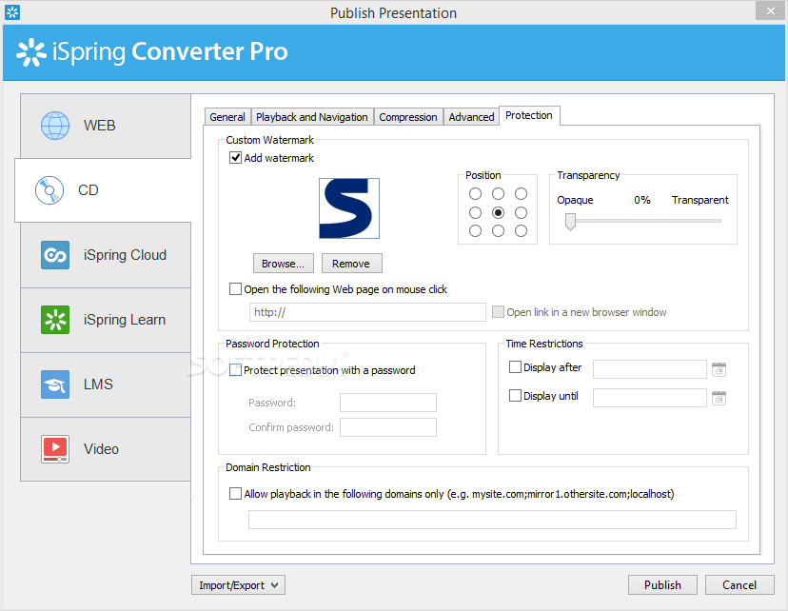This screenshot has width=788, height=611.
Task: Select center watermark position
Action: point(498,212)
